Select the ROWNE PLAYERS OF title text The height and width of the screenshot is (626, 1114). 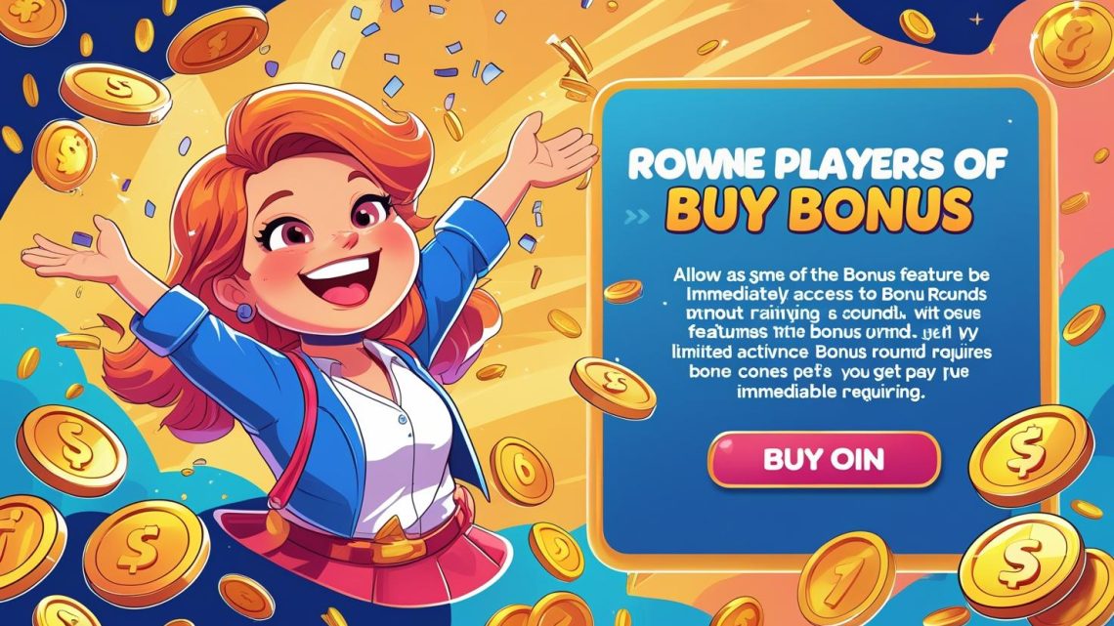pos(817,164)
